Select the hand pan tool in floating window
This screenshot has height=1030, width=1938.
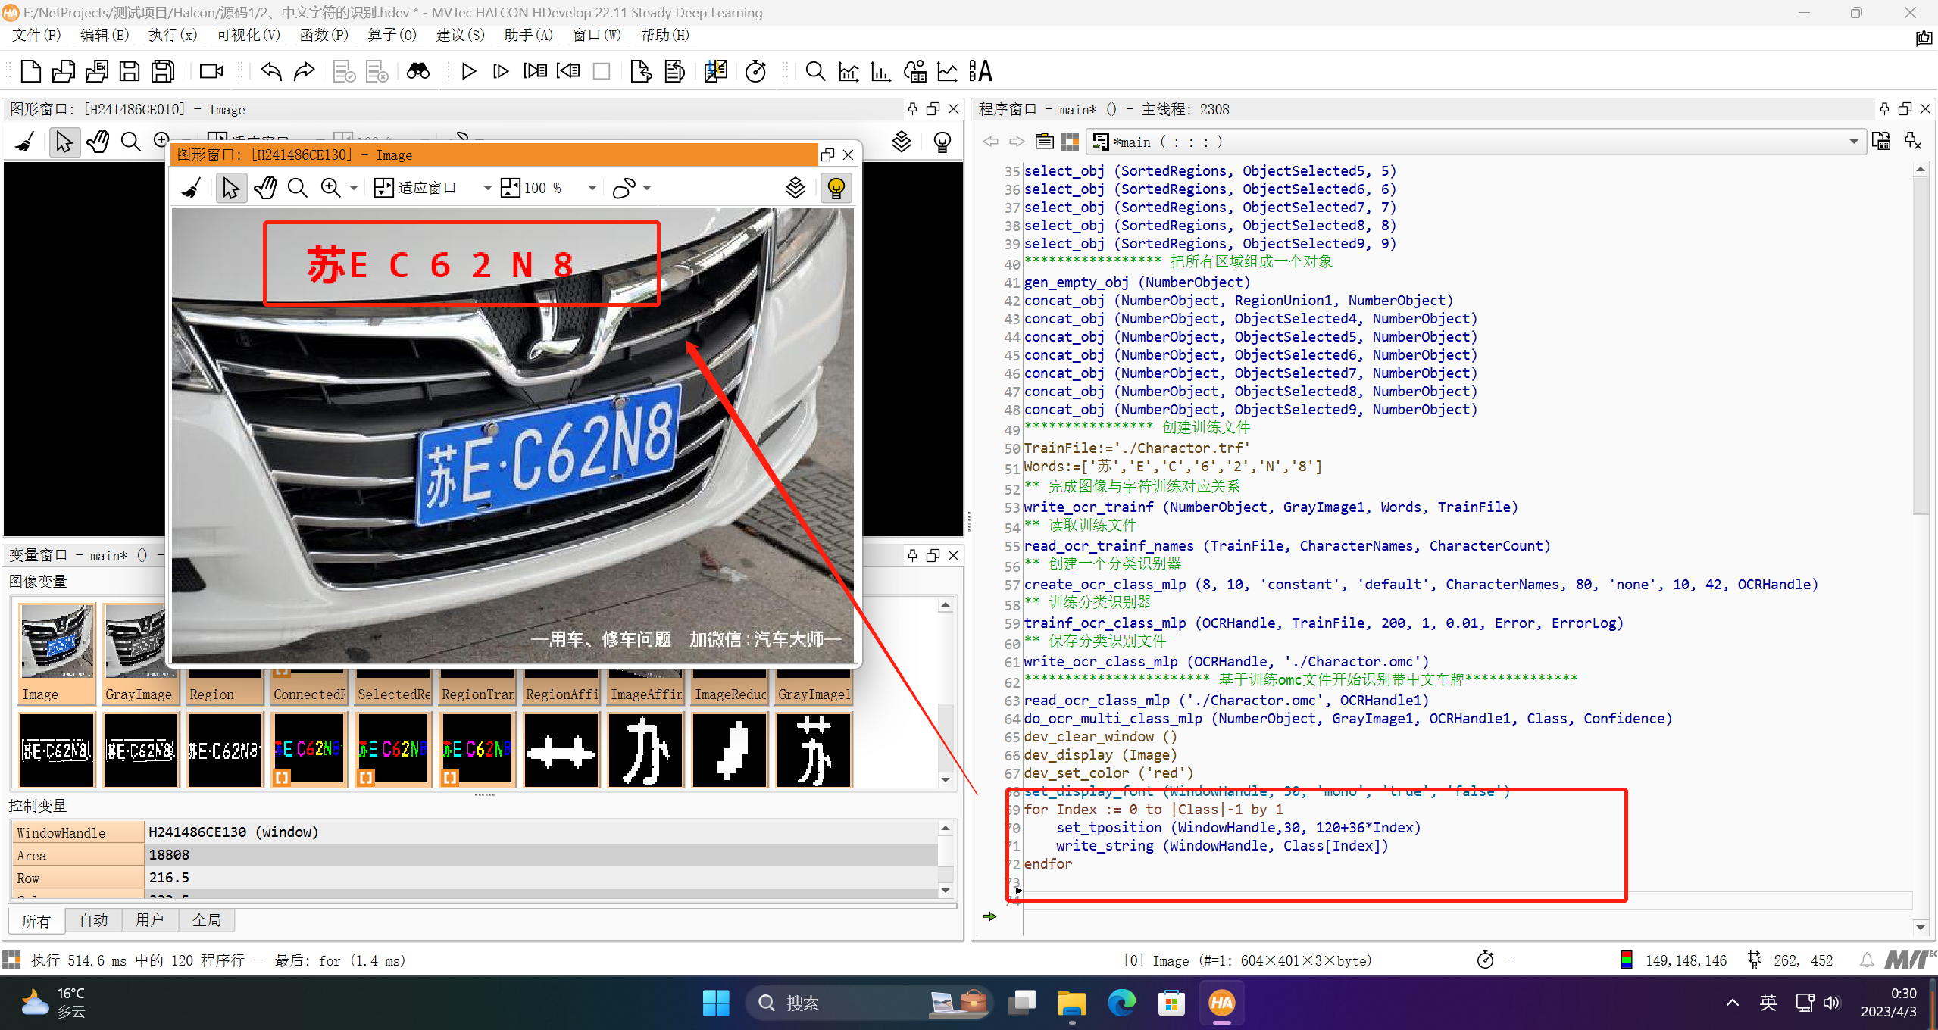click(265, 188)
